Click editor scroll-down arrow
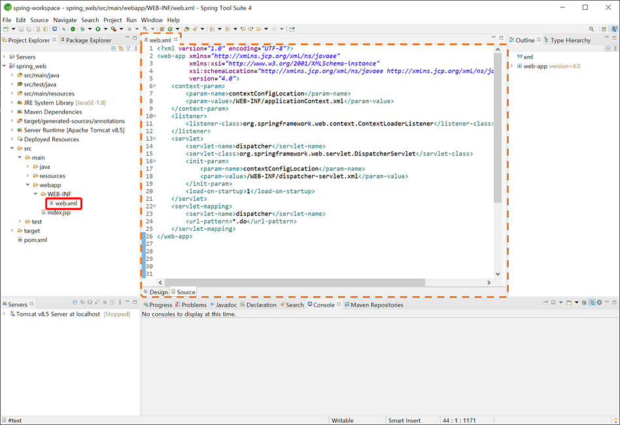 click(x=498, y=273)
